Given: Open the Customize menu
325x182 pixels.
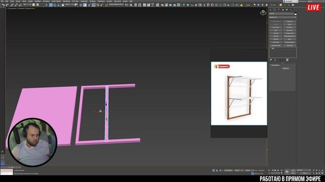Looking at the screenshot, I should coord(84,1).
